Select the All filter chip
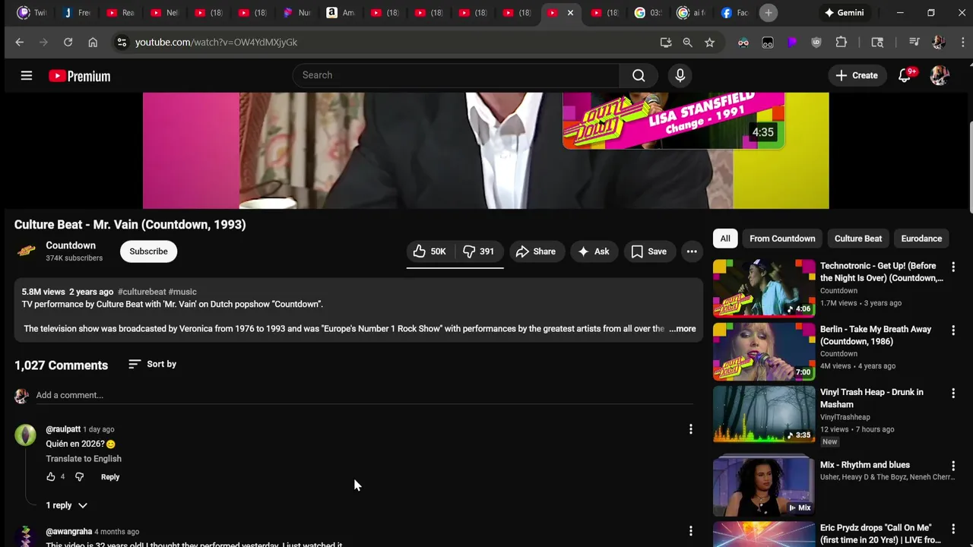This screenshot has width=973, height=547. pyautogui.click(x=725, y=239)
